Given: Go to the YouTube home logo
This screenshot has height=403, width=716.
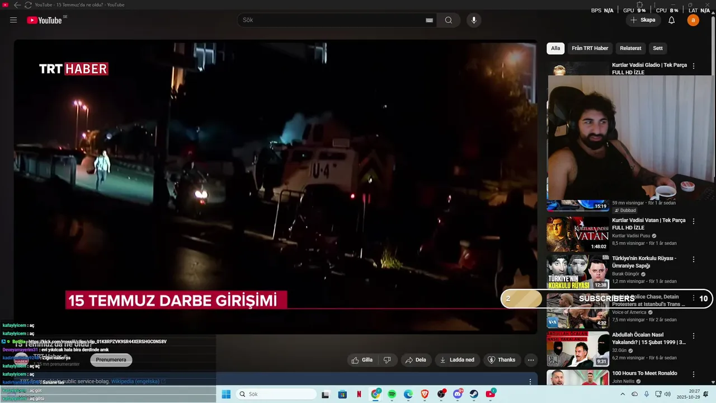Looking at the screenshot, I should point(44,20).
